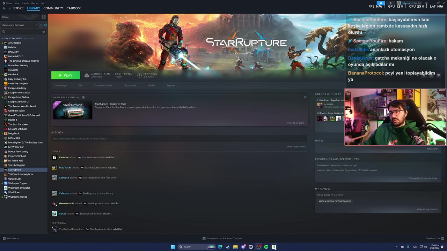Screen dimensions: 447x251
Task: Click New Note in Notes panel
Action: 432,149
